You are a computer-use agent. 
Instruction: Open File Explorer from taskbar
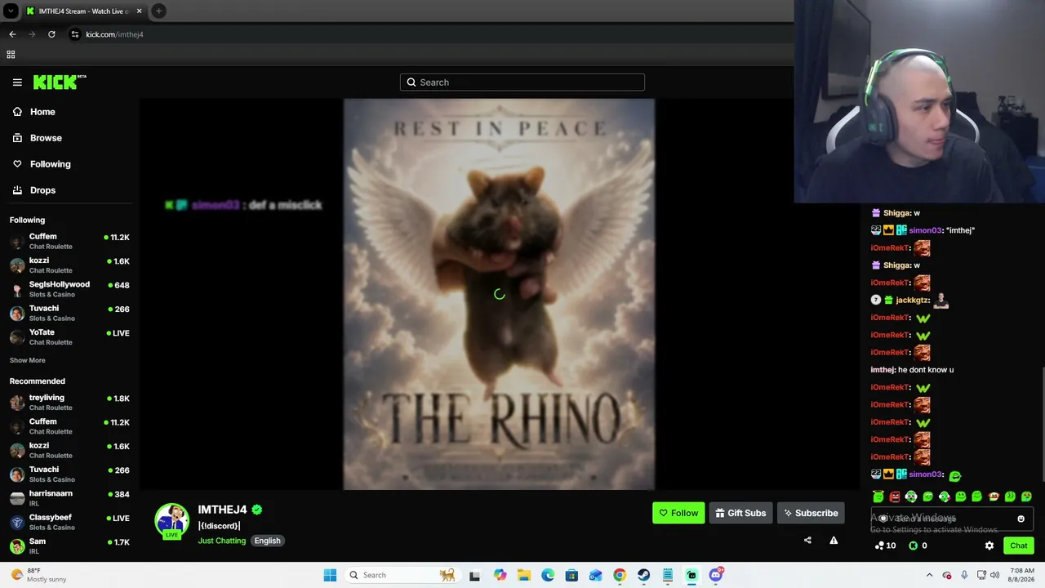point(524,575)
